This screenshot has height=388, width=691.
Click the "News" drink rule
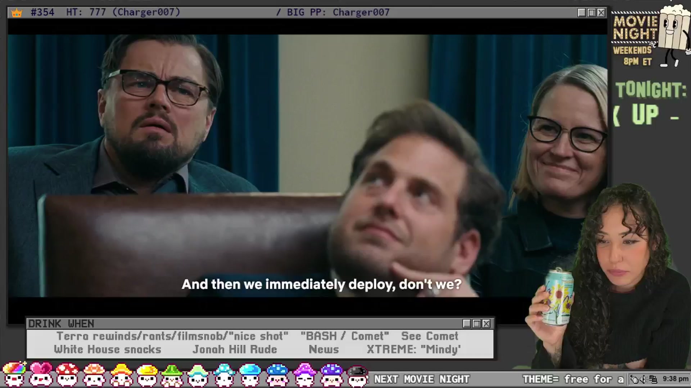pos(324,349)
